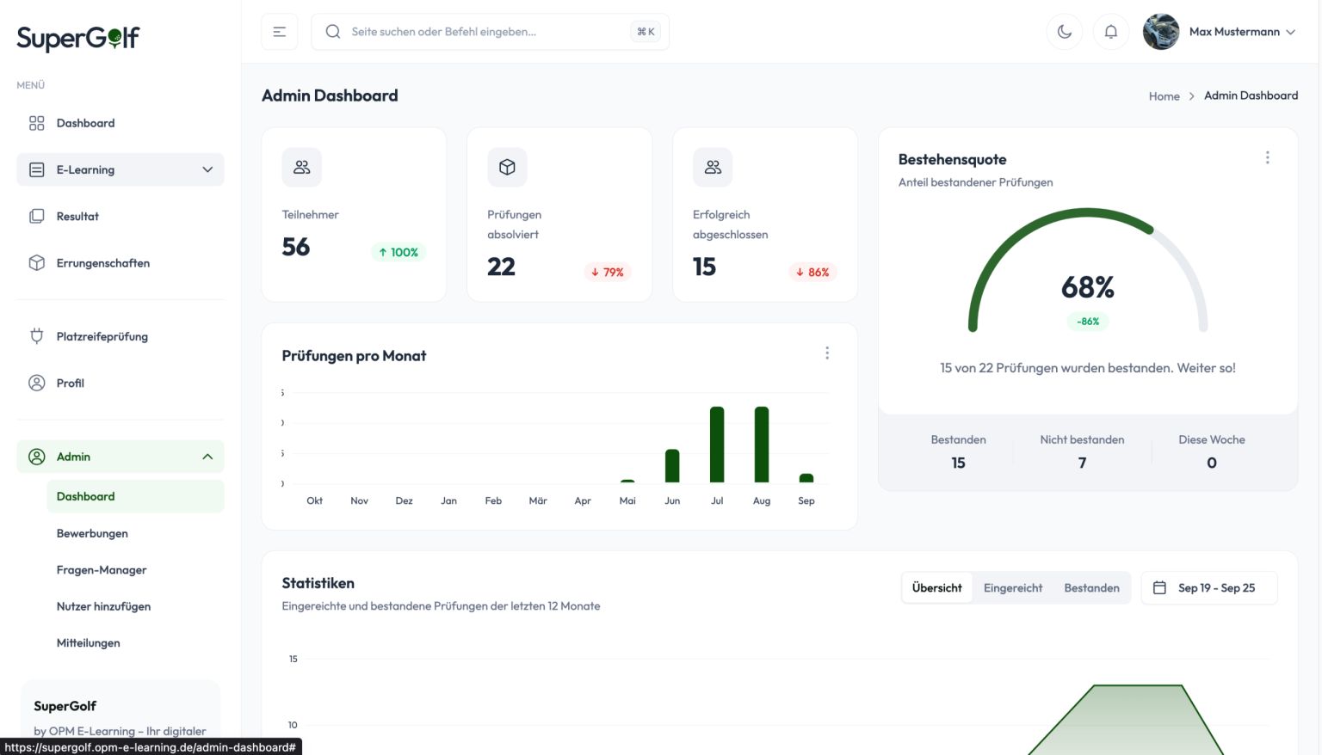The height and width of the screenshot is (755, 1322).
Task: Switch to the Bestanden tab
Action: click(x=1091, y=588)
